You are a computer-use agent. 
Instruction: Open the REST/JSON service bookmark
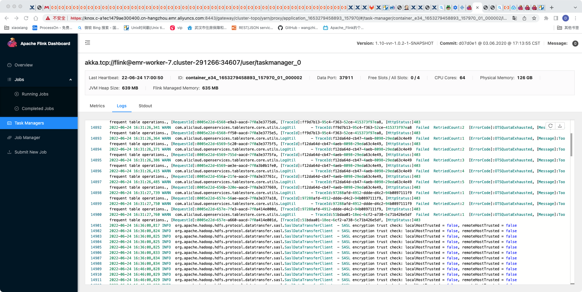(252, 28)
